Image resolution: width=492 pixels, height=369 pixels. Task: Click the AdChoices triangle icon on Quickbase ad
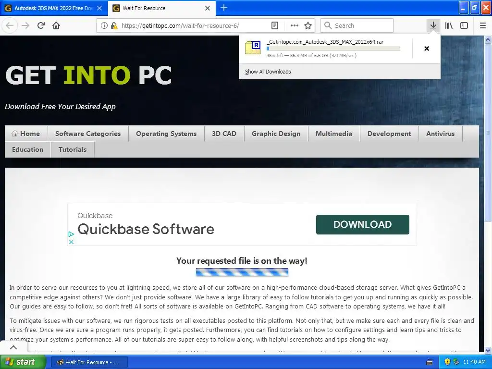(71, 234)
